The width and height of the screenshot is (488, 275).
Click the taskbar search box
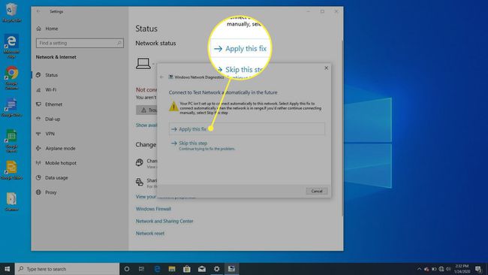pyautogui.click(x=68, y=269)
